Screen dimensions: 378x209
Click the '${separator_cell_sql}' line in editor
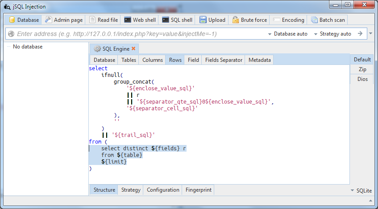pos(162,109)
